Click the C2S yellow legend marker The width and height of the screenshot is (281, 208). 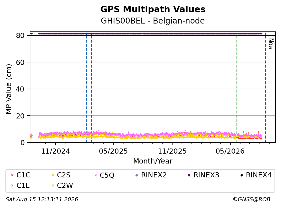(x=53, y=175)
